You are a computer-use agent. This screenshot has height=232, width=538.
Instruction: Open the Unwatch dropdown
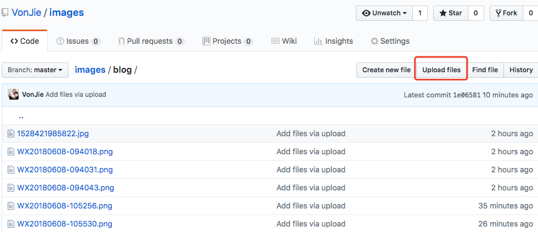click(384, 13)
